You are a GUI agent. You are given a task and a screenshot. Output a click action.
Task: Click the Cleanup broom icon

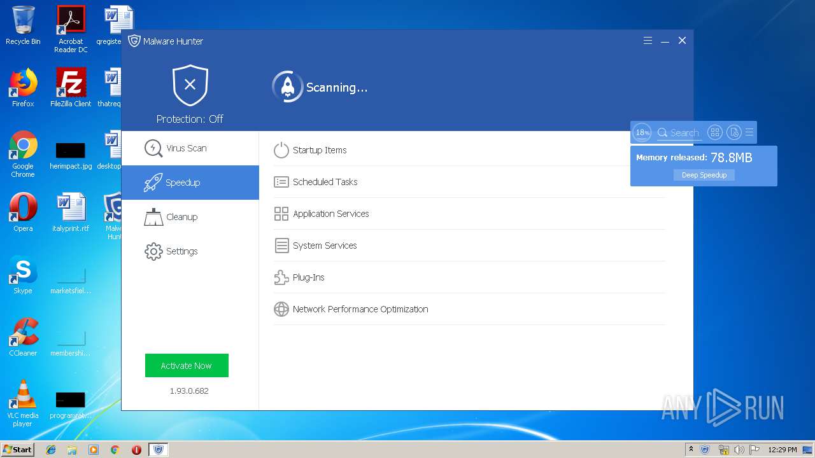153,217
